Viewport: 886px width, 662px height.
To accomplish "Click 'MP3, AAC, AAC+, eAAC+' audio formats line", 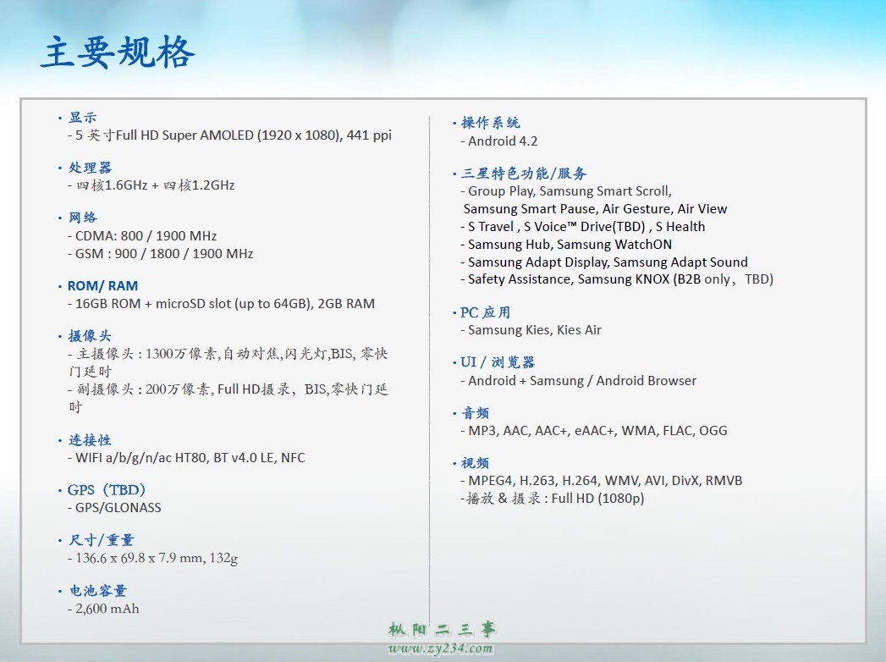I will (594, 431).
